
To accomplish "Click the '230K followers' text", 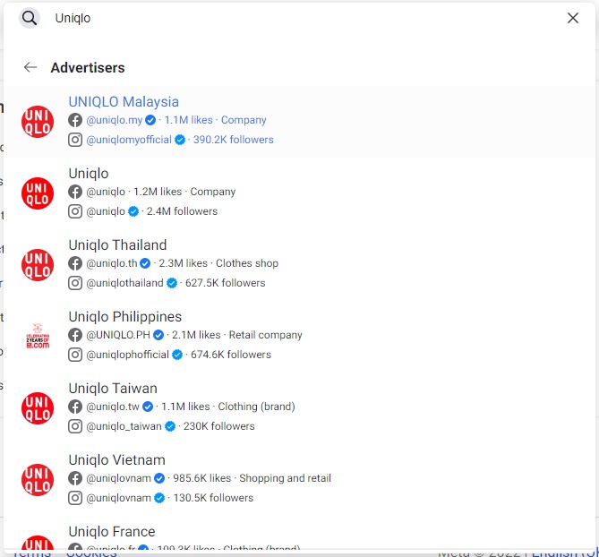I will coord(218,426).
